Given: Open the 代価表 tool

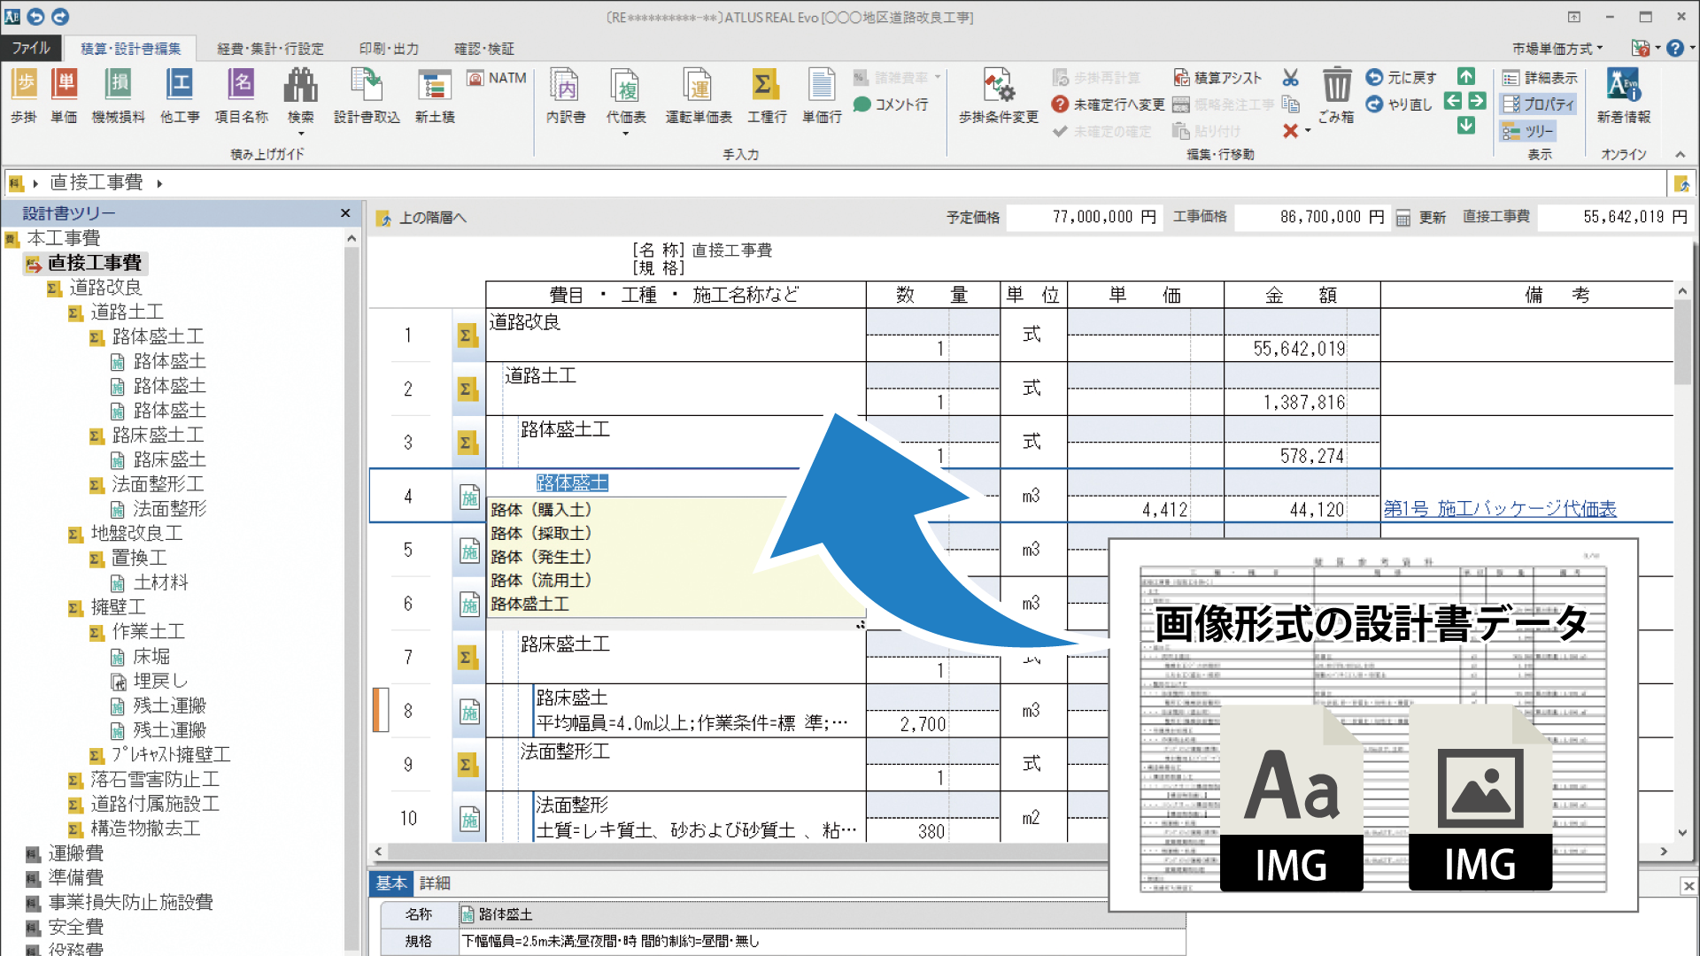Looking at the screenshot, I should [626, 96].
